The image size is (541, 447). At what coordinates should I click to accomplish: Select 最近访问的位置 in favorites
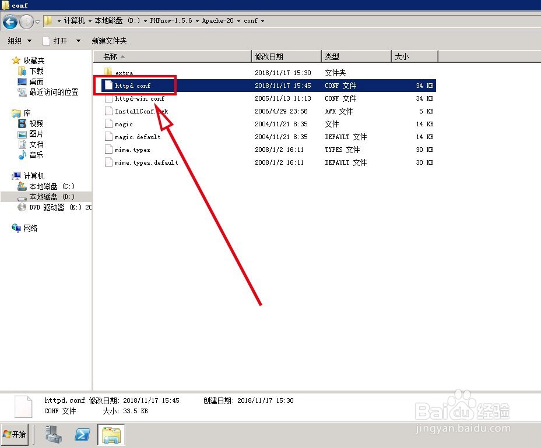(52, 92)
